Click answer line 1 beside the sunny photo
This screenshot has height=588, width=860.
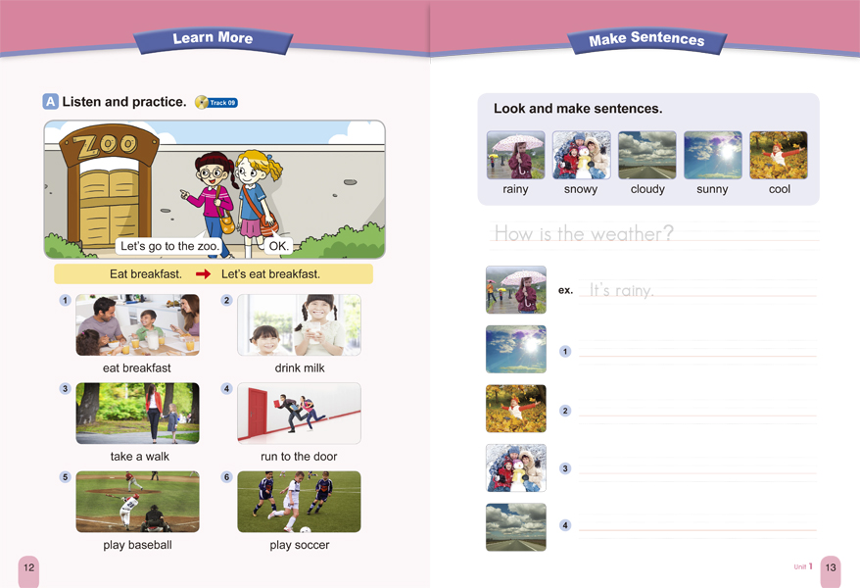[697, 351]
